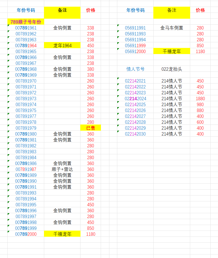Select the number cell 022142024

[135, 99]
